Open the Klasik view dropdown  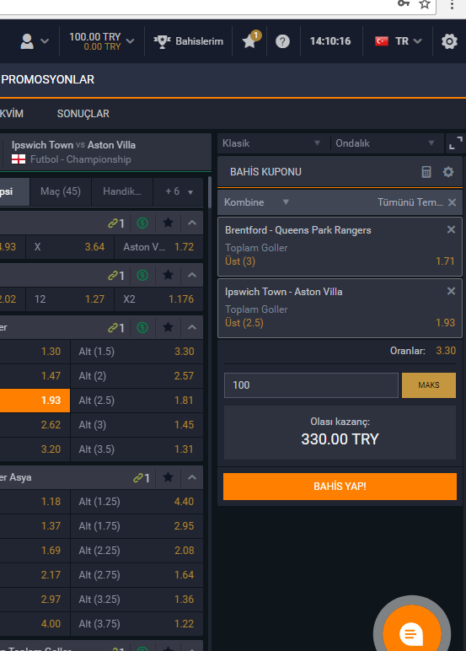pyautogui.click(x=272, y=143)
